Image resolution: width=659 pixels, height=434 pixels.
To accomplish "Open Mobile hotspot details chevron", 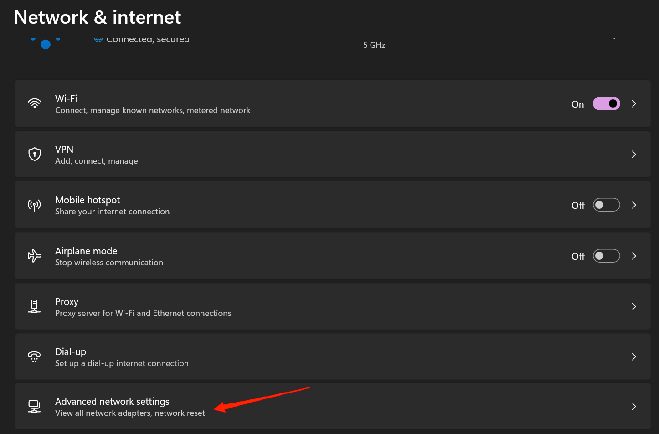I will 634,205.
